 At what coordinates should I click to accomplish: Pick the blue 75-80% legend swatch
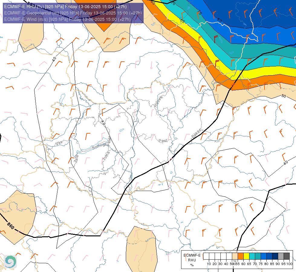[264, 256]
